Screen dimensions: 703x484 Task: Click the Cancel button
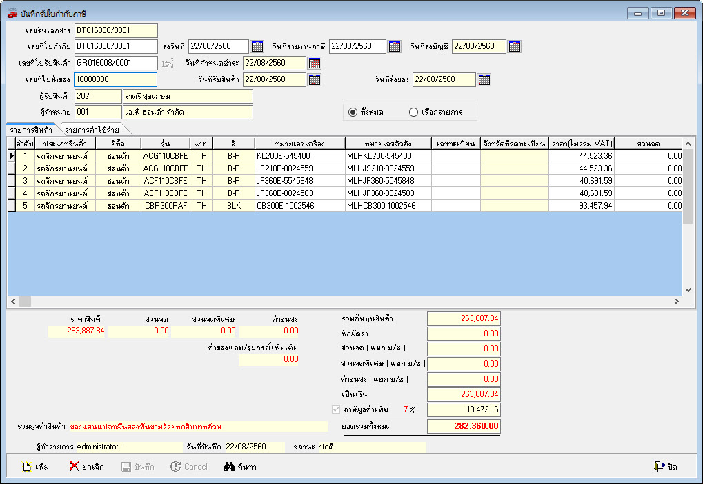pos(189,467)
